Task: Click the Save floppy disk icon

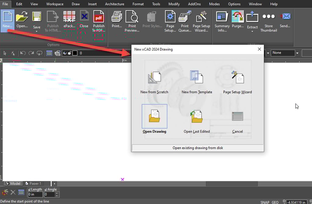Action: pyautogui.click(x=37, y=17)
